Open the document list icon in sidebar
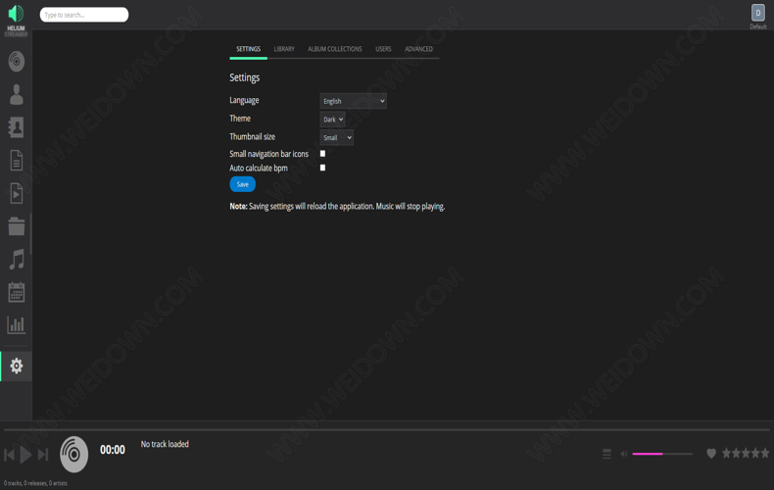 tap(17, 160)
